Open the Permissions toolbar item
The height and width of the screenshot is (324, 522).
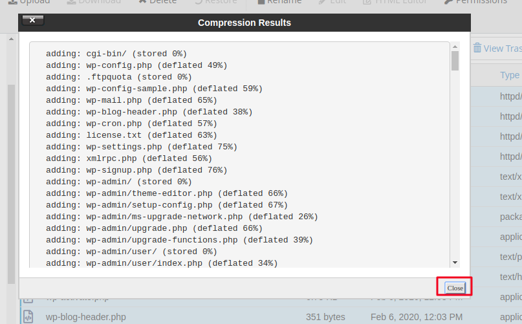pyautogui.click(x=476, y=2)
